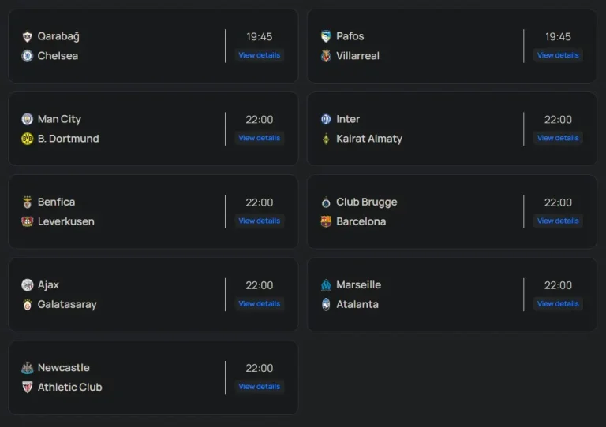The image size is (606, 427).
Task: Click the Marseille club crest icon
Action: (x=326, y=285)
